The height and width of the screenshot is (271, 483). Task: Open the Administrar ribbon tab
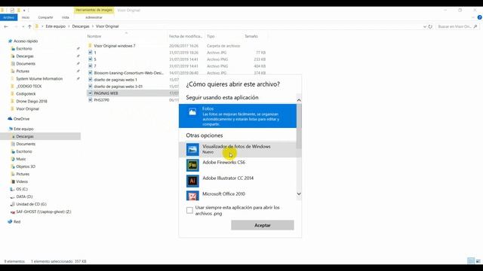(x=94, y=17)
